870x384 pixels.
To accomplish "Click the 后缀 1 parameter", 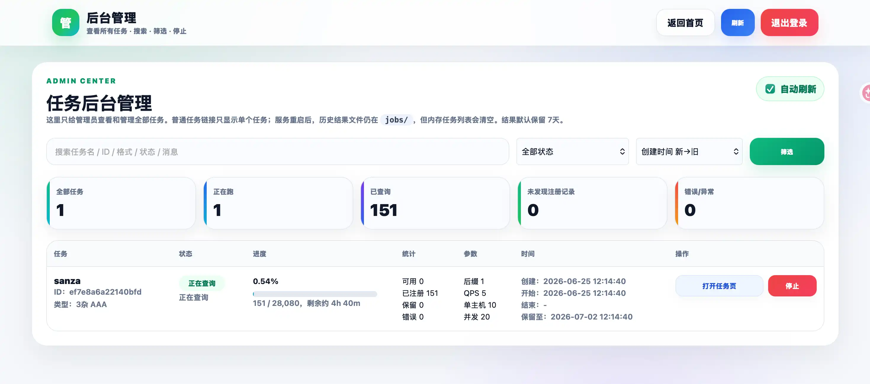I will [x=474, y=281].
